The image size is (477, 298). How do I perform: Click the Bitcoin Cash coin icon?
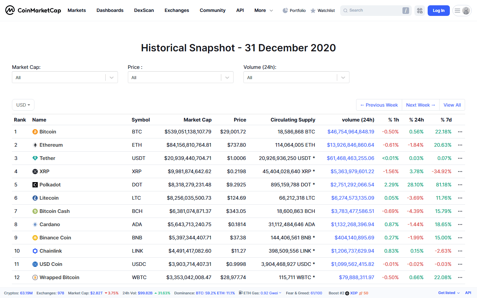pos(35,211)
